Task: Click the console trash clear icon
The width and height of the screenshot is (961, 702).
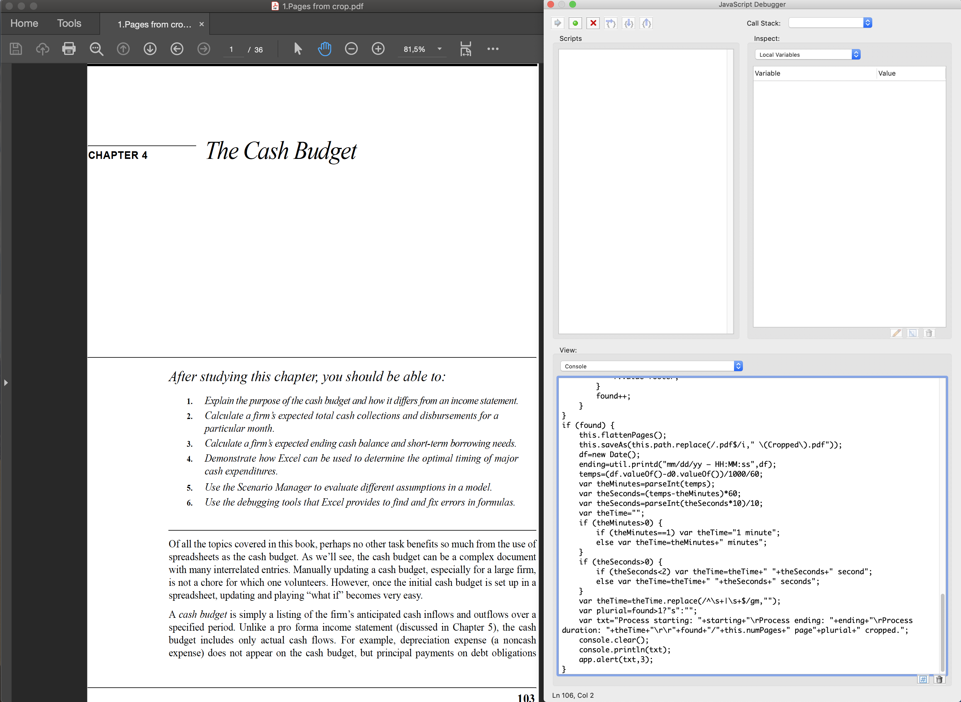Action: 939,679
